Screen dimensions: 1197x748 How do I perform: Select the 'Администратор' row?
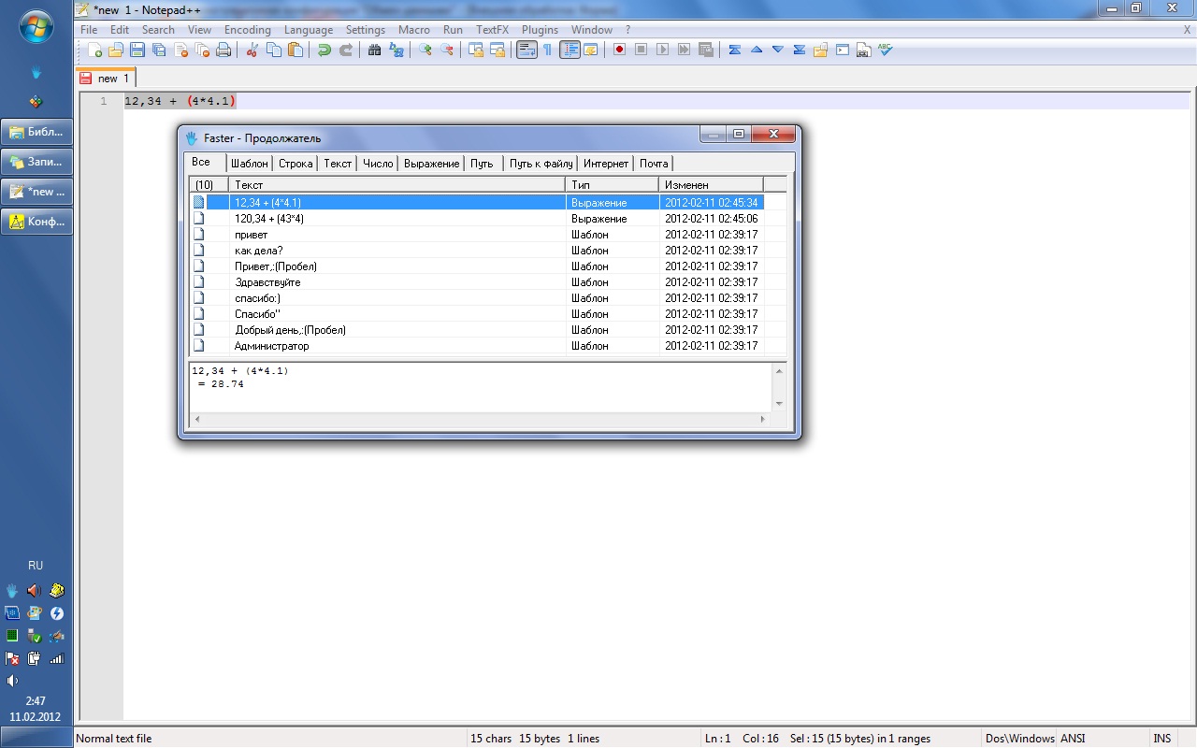pyautogui.click(x=478, y=346)
